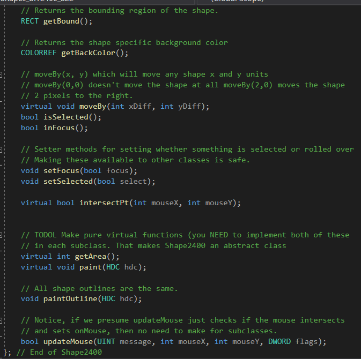Collapse the Notice updateMouse comment outline
Image resolution: width=361 pixels, height=359 pixels.
pyautogui.click(x=1, y=320)
